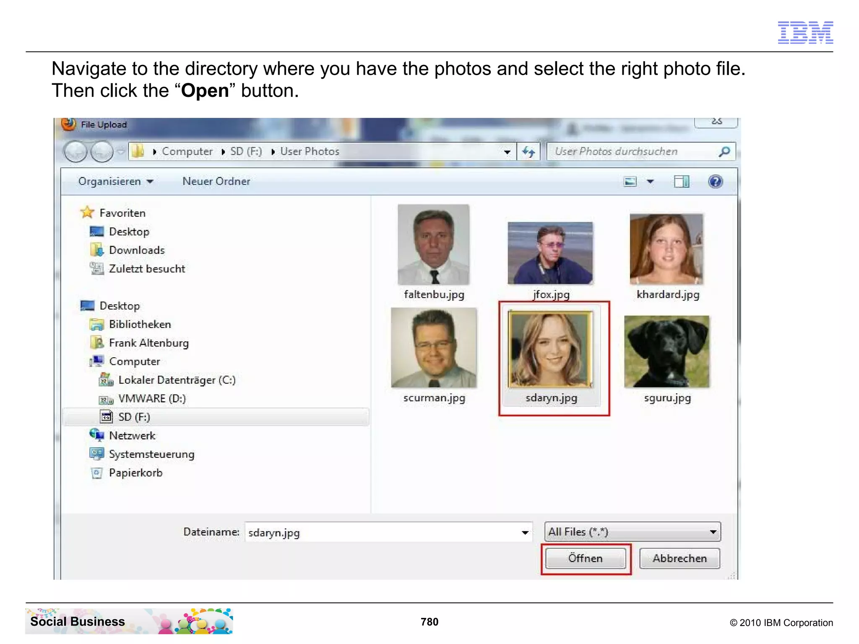Open the Organisieren menu

[x=116, y=182]
